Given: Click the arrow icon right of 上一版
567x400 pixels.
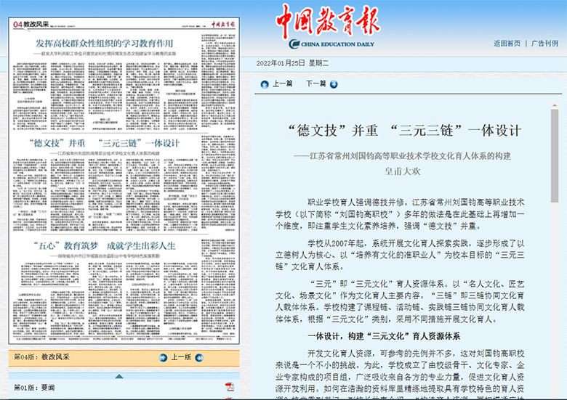Looking at the screenshot, I should coord(199,358).
